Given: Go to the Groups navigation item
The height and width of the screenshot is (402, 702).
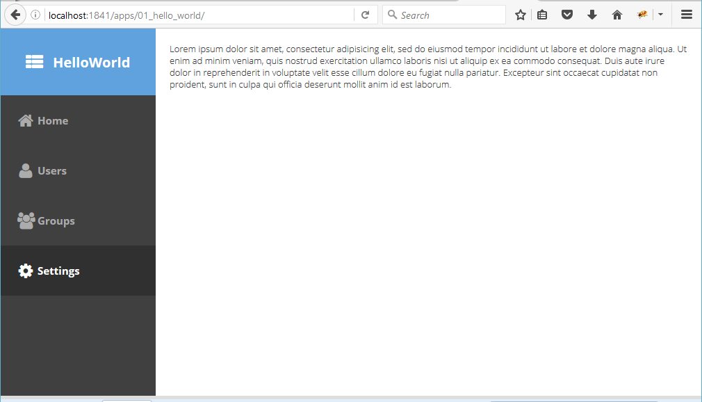Looking at the screenshot, I should tap(78, 220).
